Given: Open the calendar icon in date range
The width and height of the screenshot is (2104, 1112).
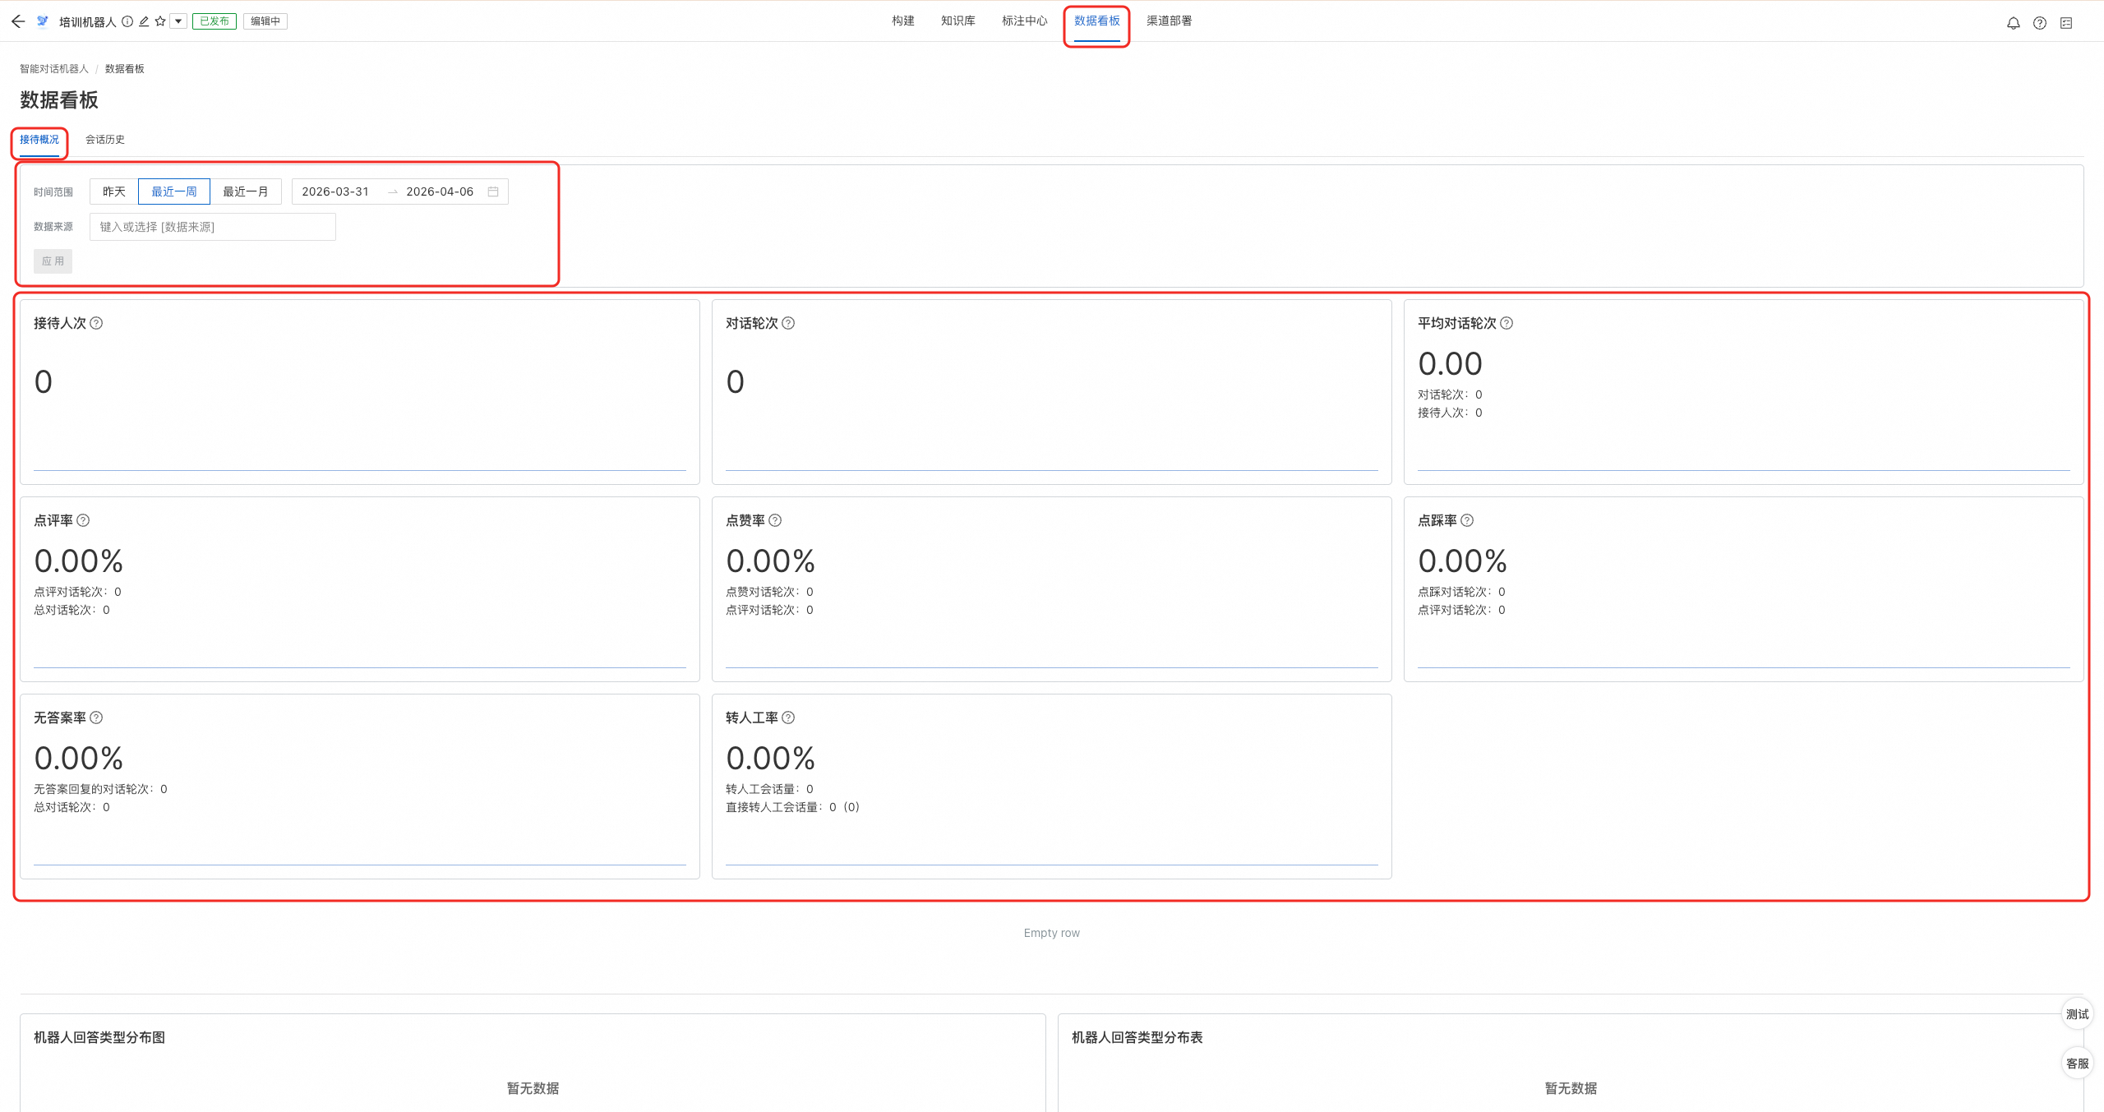Looking at the screenshot, I should (x=493, y=191).
